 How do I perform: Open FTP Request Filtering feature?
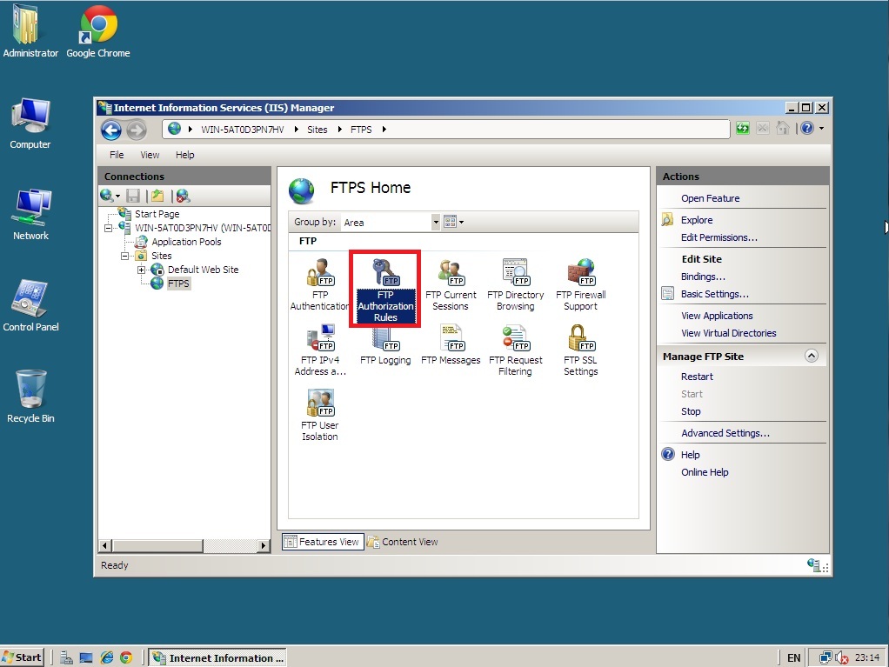click(x=515, y=350)
